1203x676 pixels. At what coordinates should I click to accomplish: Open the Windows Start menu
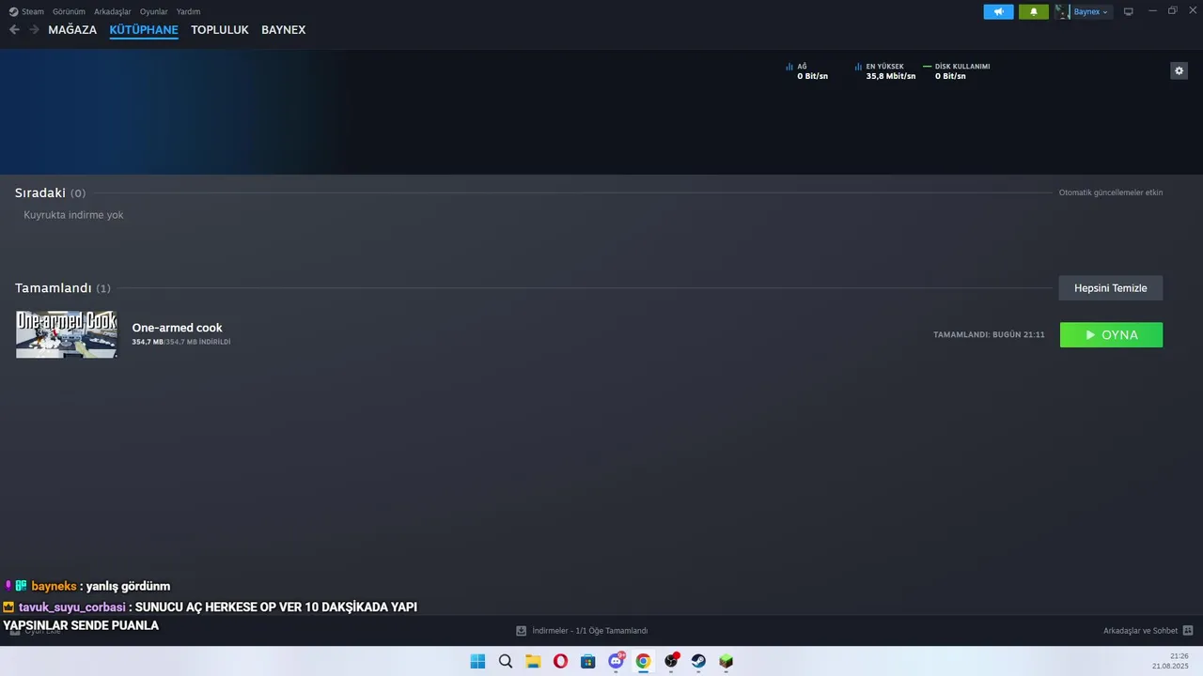(x=477, y=661)
